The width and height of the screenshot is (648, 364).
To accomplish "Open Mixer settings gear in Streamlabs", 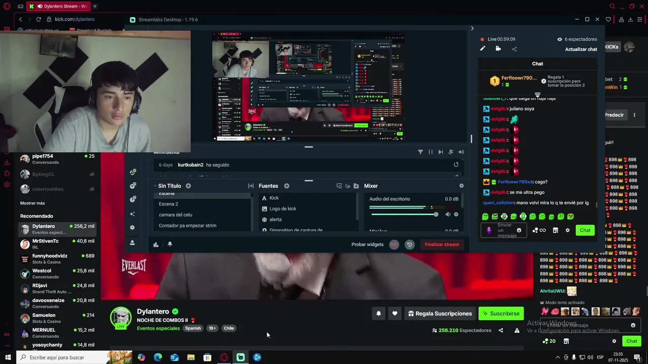I will [461, 186].
